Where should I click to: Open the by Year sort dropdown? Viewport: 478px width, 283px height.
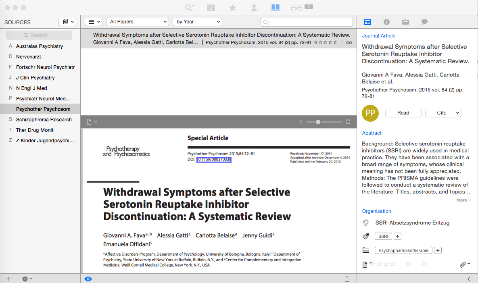197,22
